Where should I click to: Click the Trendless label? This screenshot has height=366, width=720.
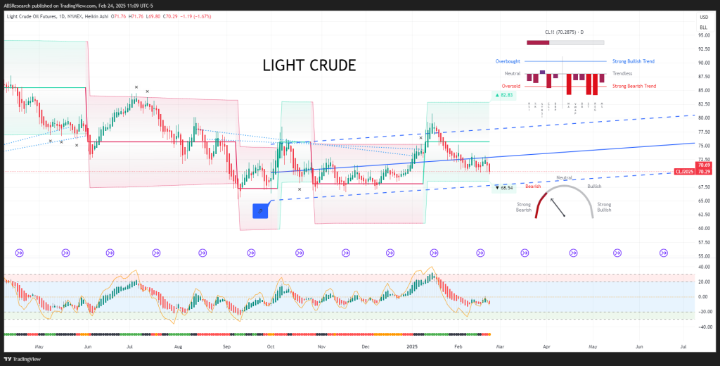tap(622, 74)
